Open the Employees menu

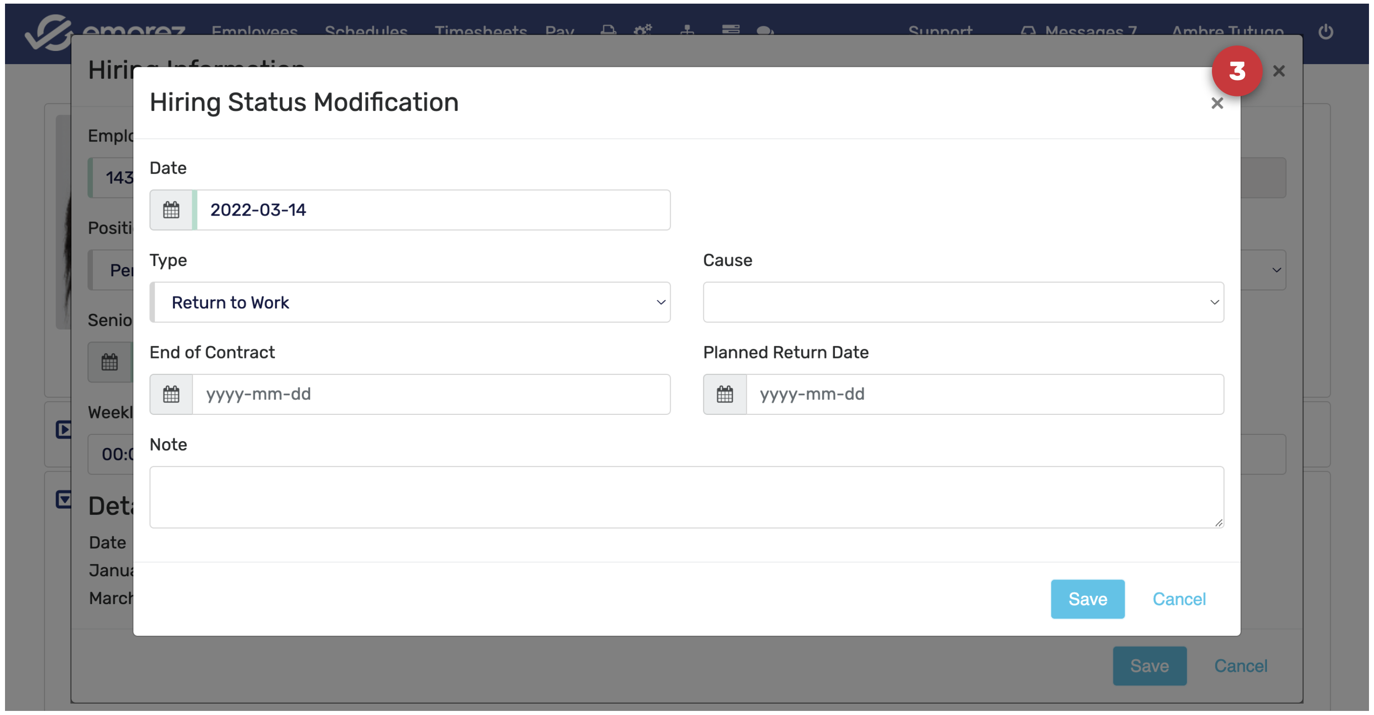254,31
